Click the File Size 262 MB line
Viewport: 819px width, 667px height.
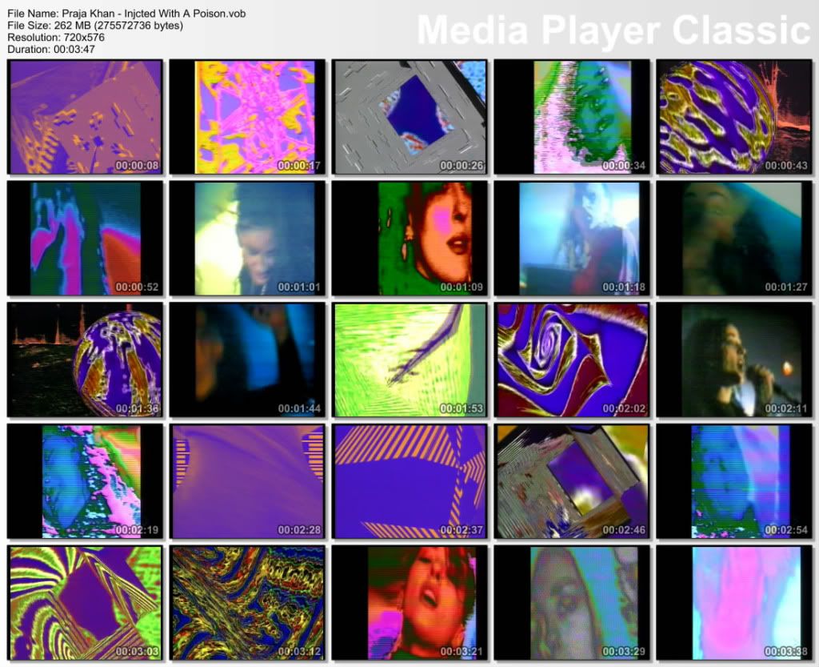tap(95, 26)
